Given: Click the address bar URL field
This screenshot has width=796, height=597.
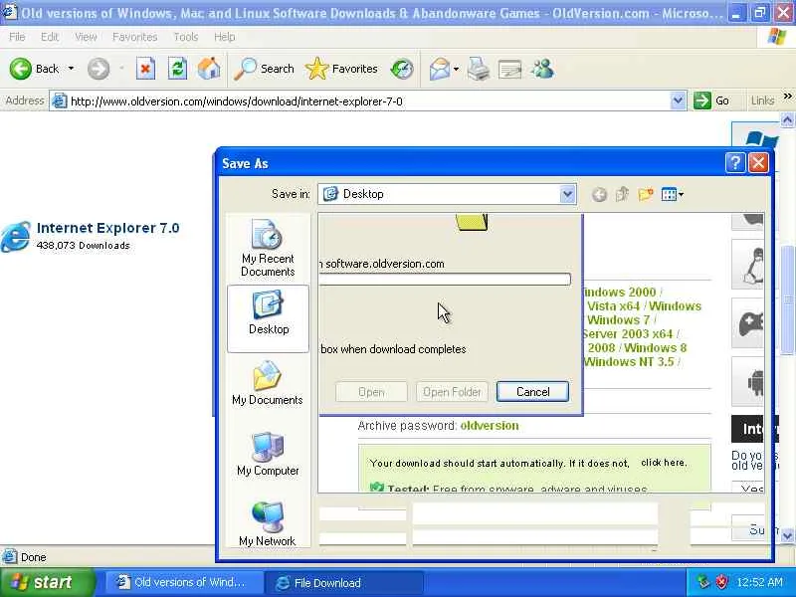Looking at the screenshot, I should point(360,101).
